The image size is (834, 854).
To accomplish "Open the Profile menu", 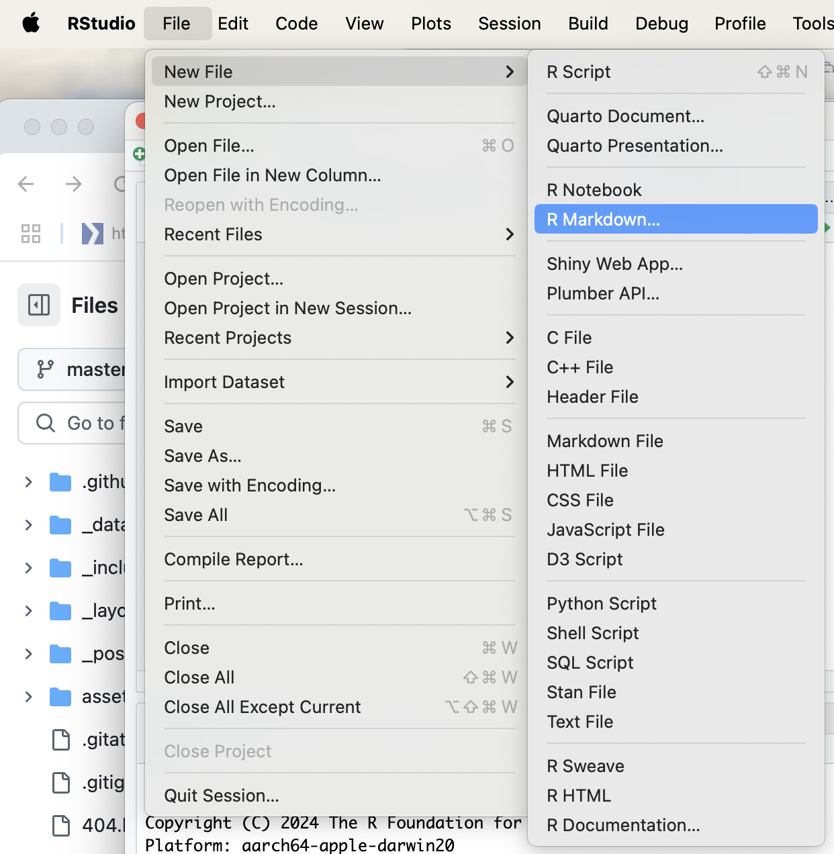I will coord(740,23).
